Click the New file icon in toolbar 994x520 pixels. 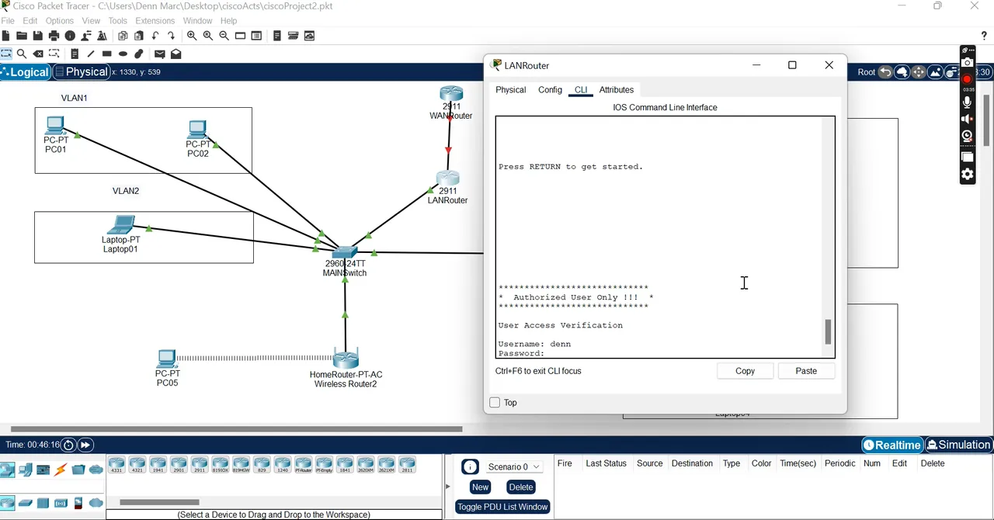(x=6, y=36)
